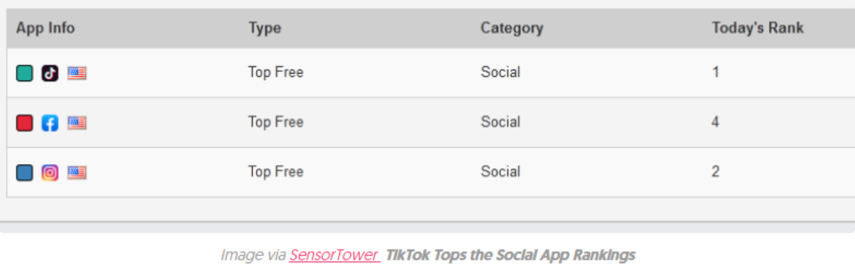Sort by the Type column header
This screenshot has width=855, height=276.
(265, 28)
